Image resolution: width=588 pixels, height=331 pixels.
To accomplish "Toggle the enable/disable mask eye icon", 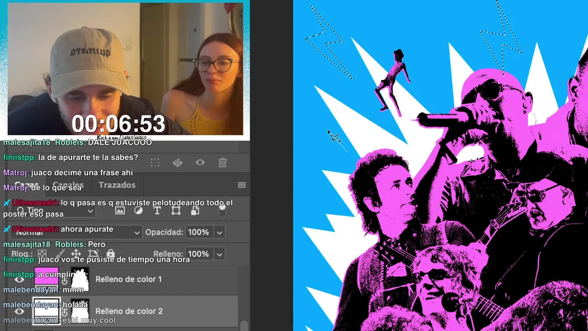I will pyautogui.click(x=200, y=162).
